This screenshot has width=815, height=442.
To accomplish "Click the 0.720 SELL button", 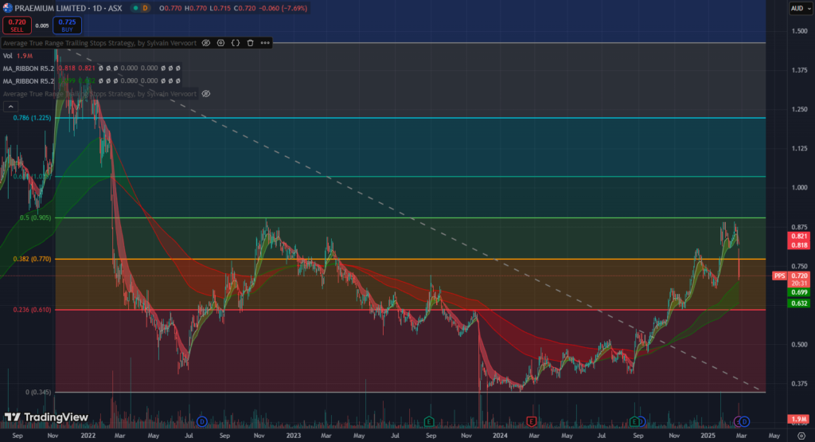I will point(17,25).
